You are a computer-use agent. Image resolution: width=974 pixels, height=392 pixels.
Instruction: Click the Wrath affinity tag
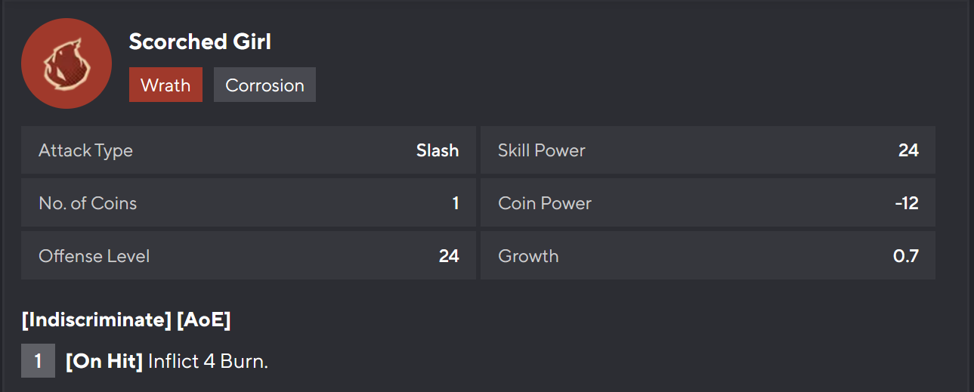(x=165, y=85)
